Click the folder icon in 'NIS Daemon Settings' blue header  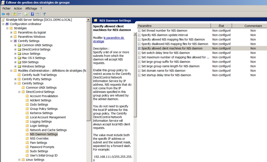click(96, 20)
